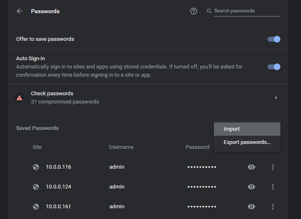Open more actions menu for 10.0.0.161
301x219 pixels.
(x=273, y=207)
